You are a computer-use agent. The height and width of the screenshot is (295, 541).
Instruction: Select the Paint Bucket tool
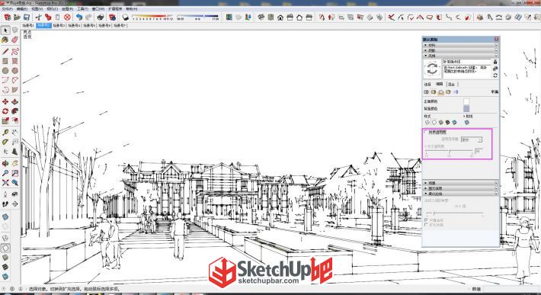tap(5, 40)
